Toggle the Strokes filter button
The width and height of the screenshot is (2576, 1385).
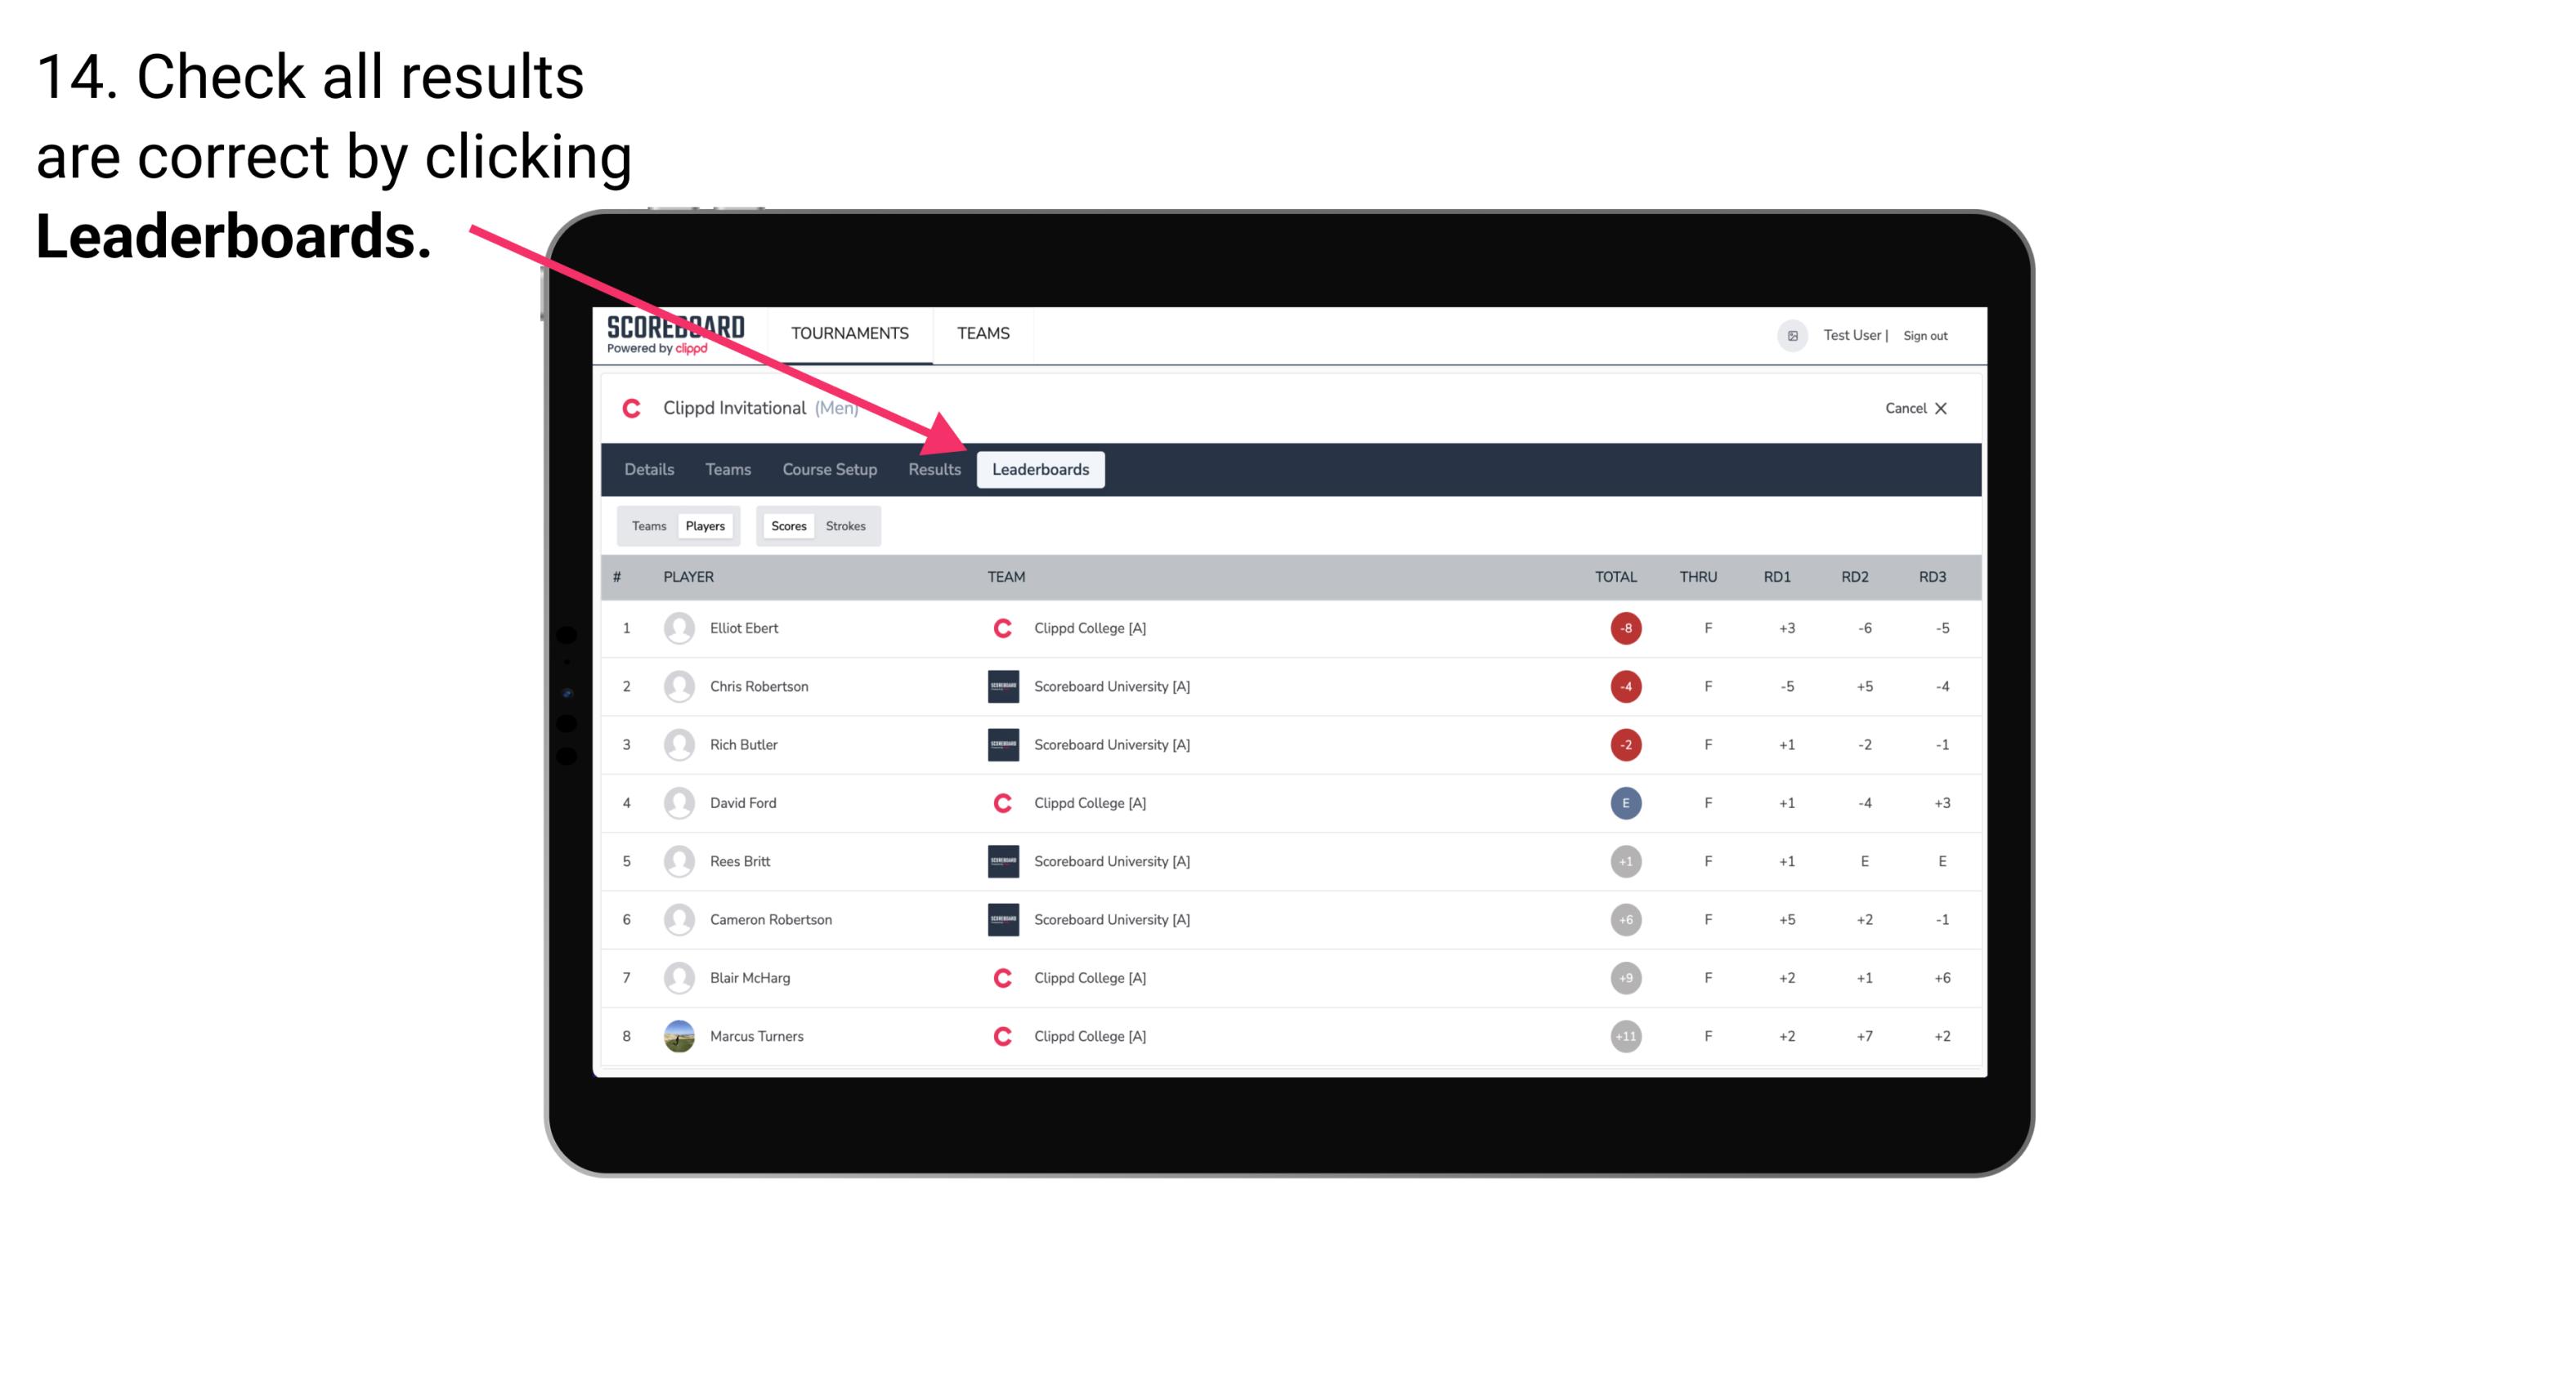click(x=848, y=525)
